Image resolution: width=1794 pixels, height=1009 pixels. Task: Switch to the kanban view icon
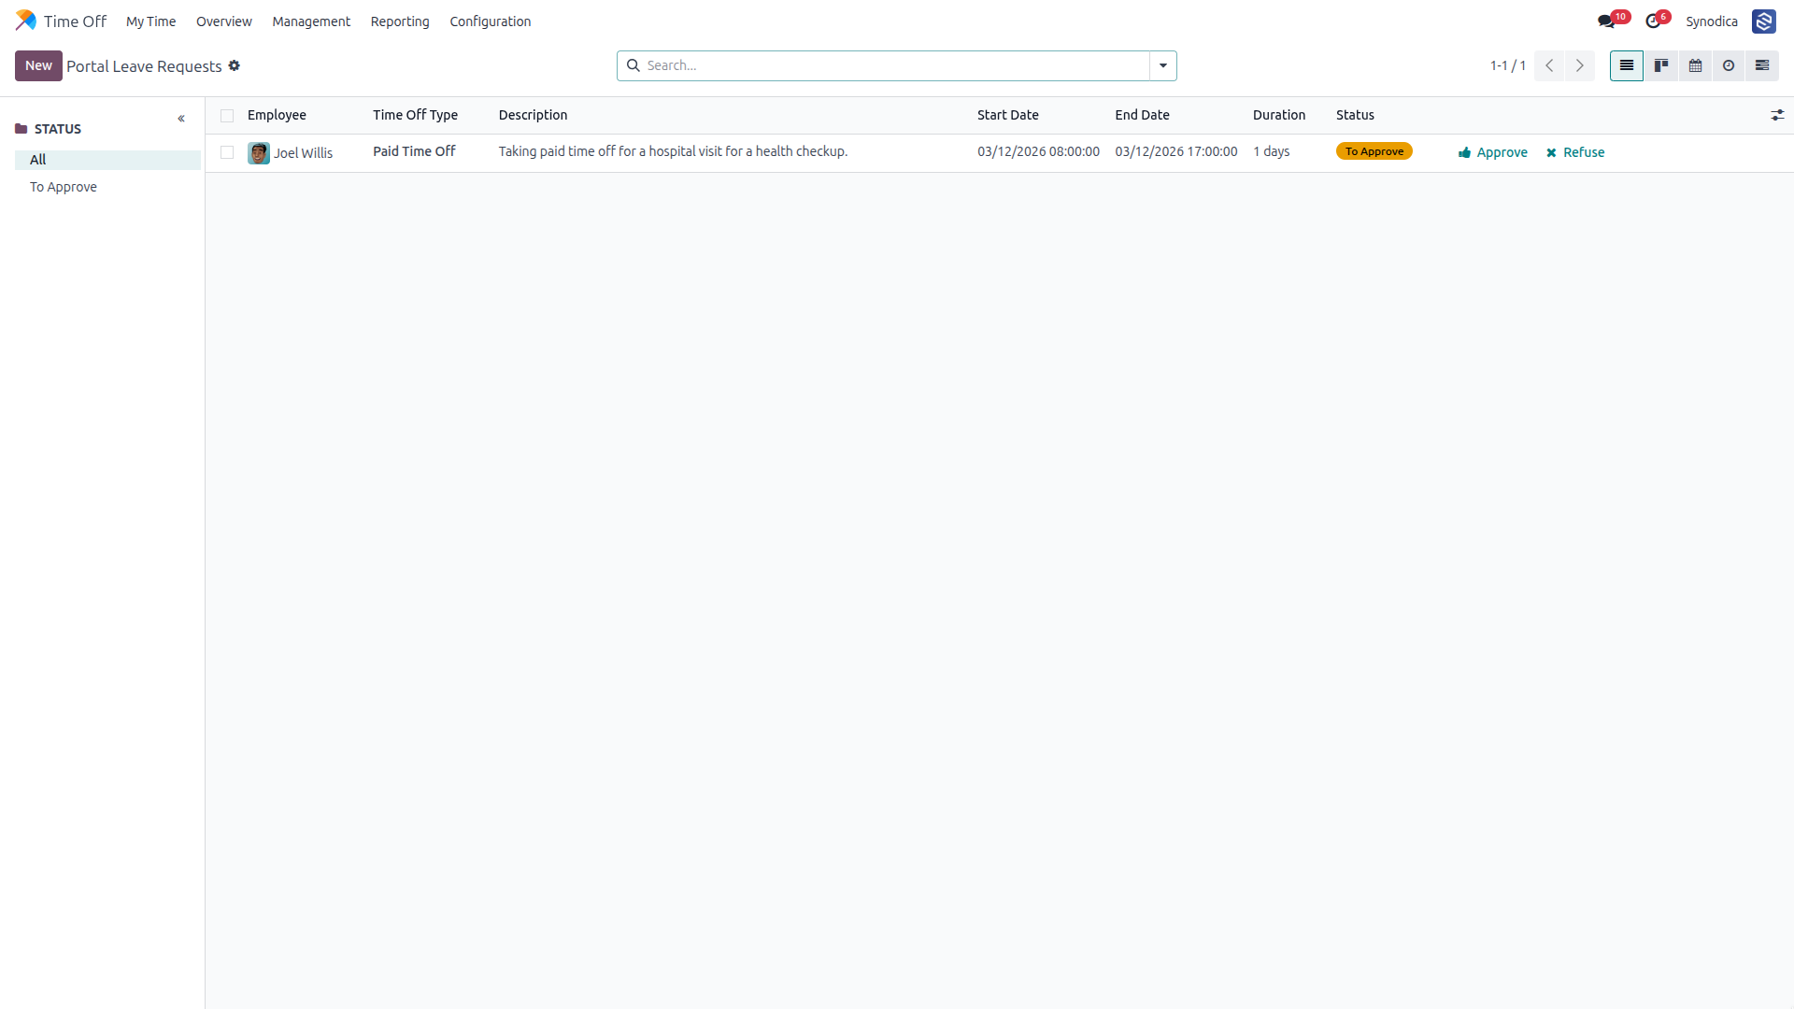(x=1660, y=65)
